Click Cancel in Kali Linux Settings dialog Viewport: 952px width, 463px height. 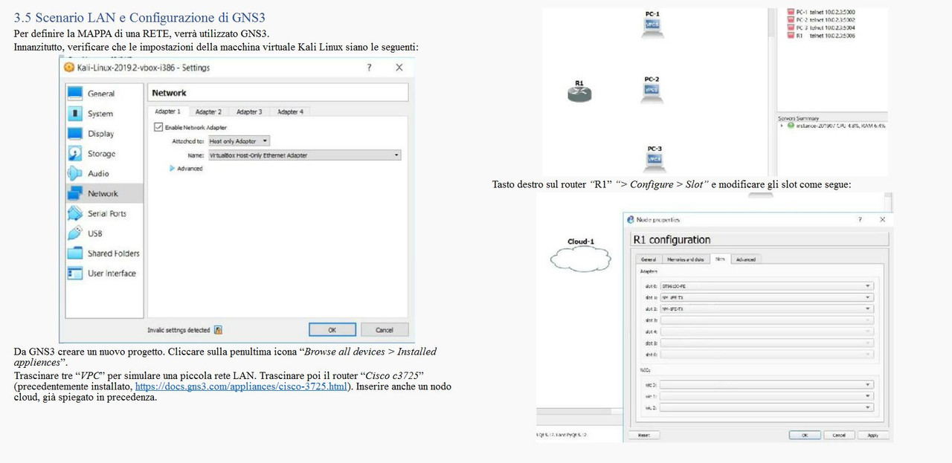[385, 329]
